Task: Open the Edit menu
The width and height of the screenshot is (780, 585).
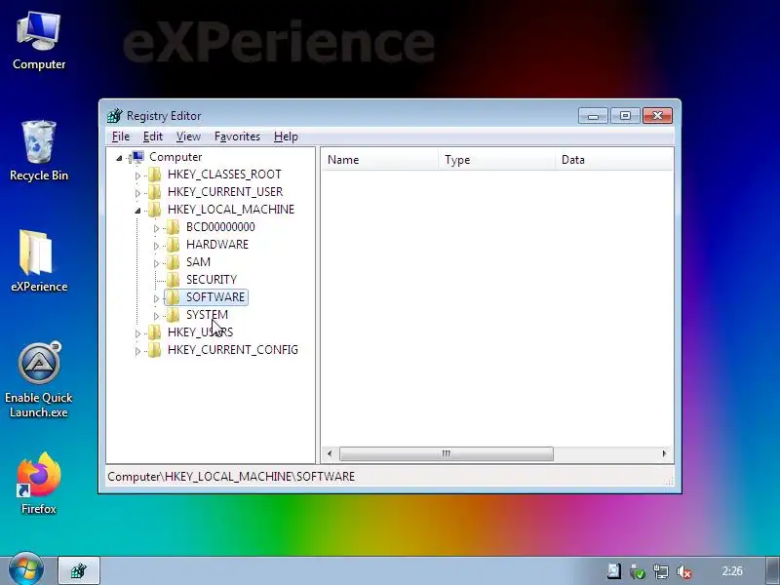Action: [153, 136]
